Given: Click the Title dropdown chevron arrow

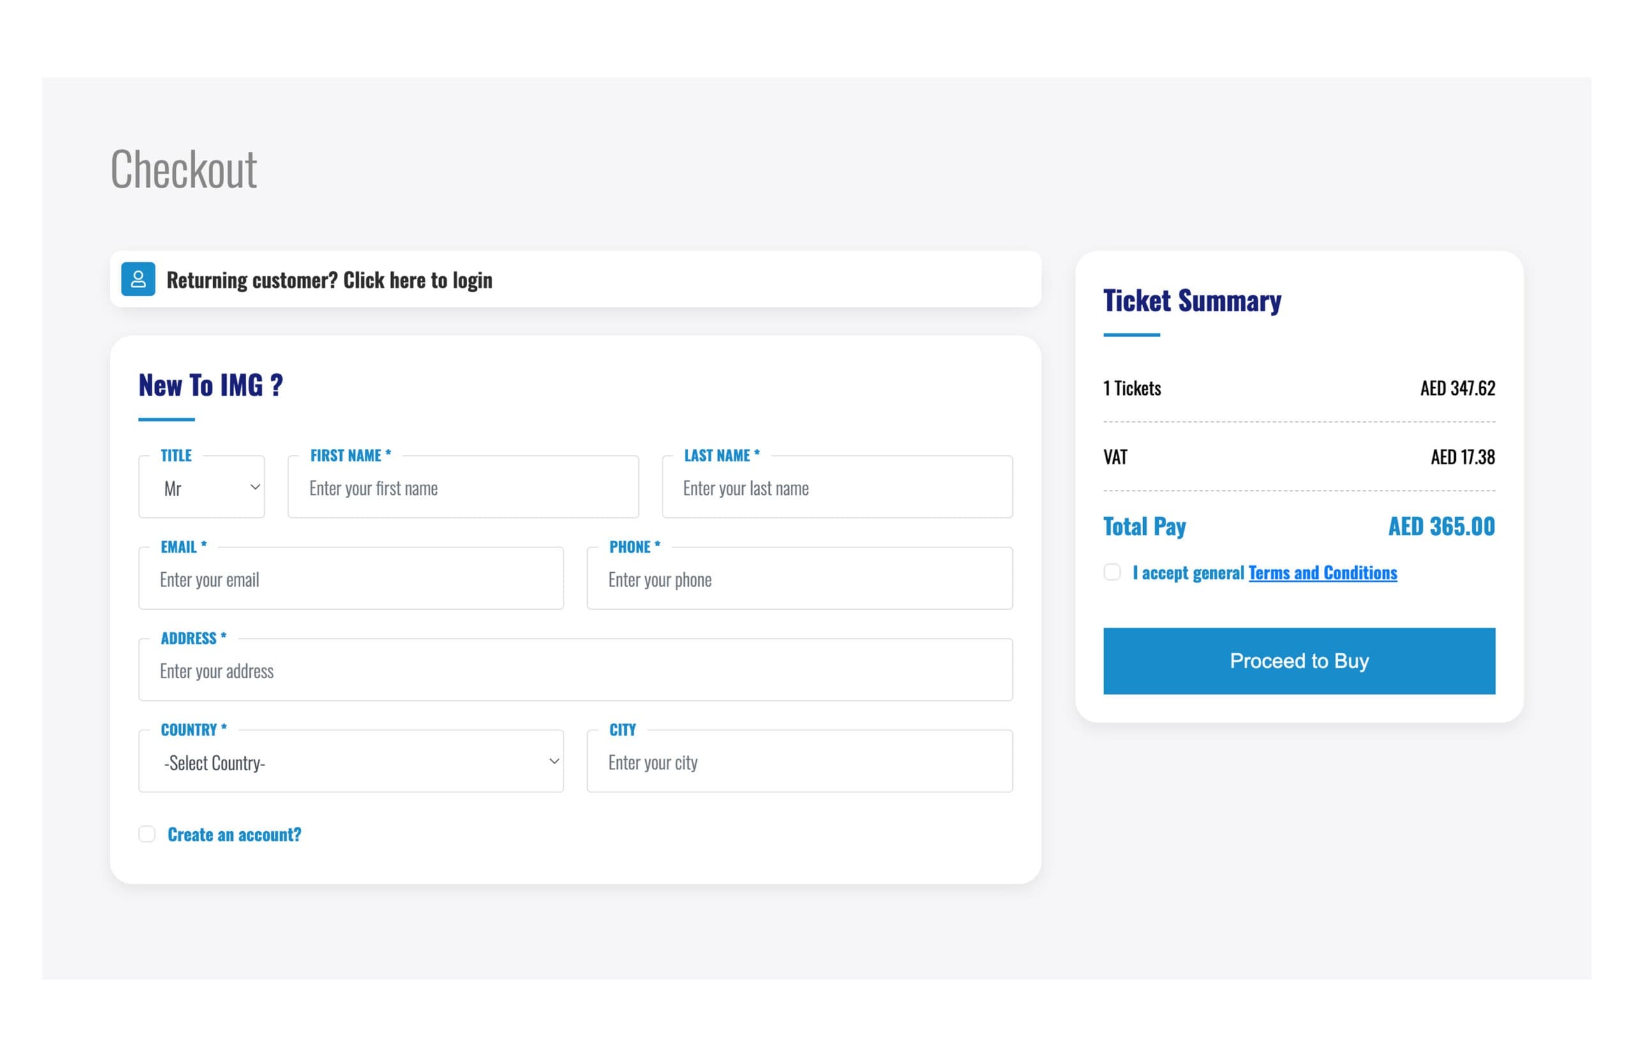Looking at the screenshot, I should pos(255,487).
